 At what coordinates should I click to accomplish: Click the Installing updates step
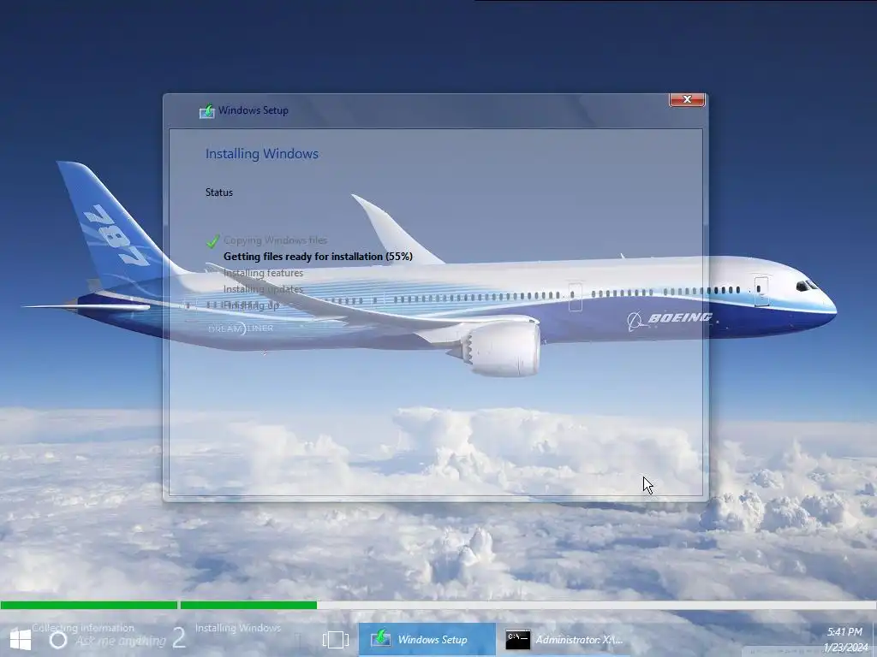(263, 289)
